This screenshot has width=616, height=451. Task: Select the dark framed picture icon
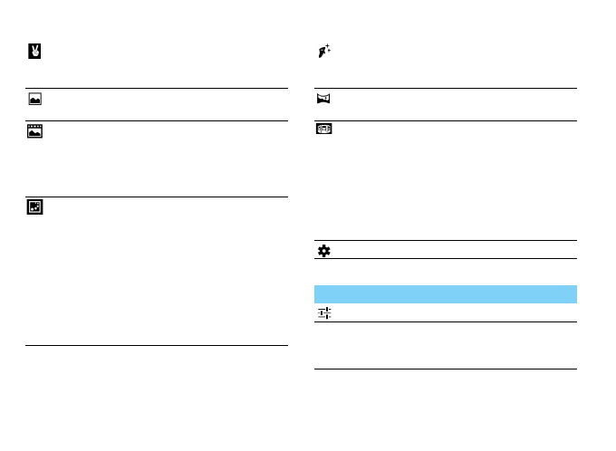[x=34, y=207]
